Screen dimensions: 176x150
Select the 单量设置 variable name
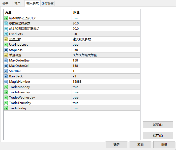tap(15, 55)
